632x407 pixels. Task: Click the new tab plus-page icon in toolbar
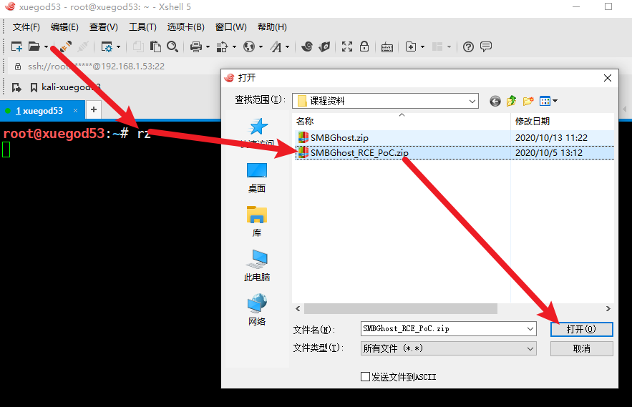tap(410, 46)
